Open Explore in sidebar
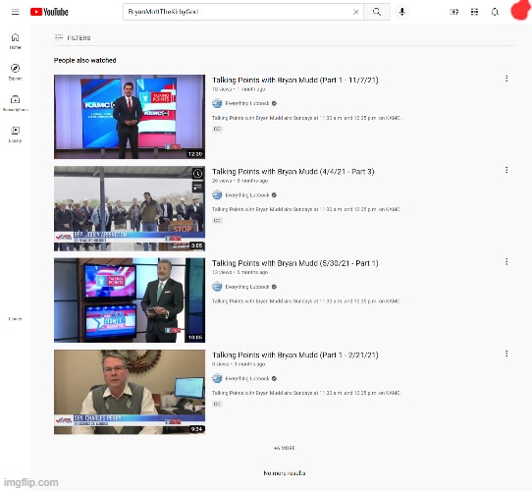The width and height of the screenshot is (532, 491). [x=16, y=72]
